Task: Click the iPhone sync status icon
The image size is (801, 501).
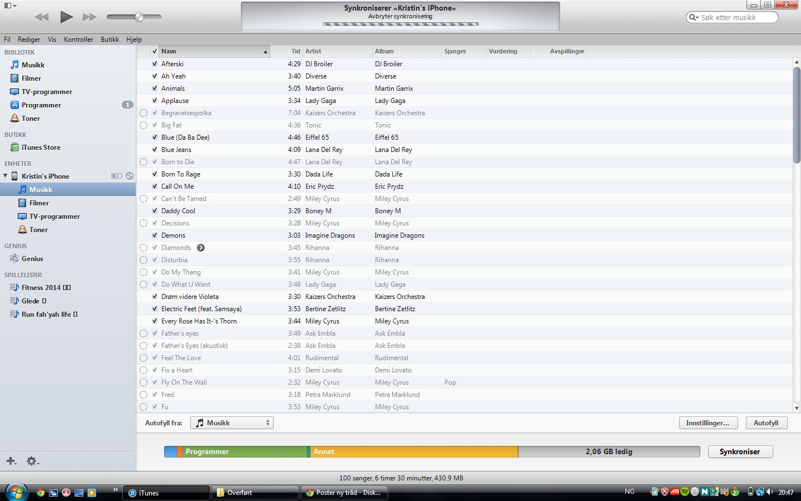Action: (x=130, y=176)
